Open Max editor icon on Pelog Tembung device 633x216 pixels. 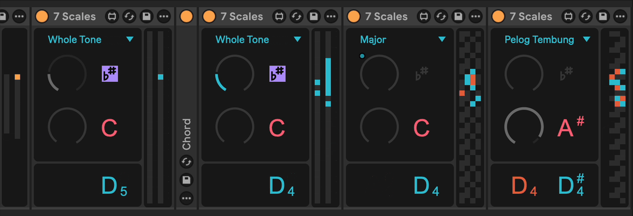pos(569,16)
